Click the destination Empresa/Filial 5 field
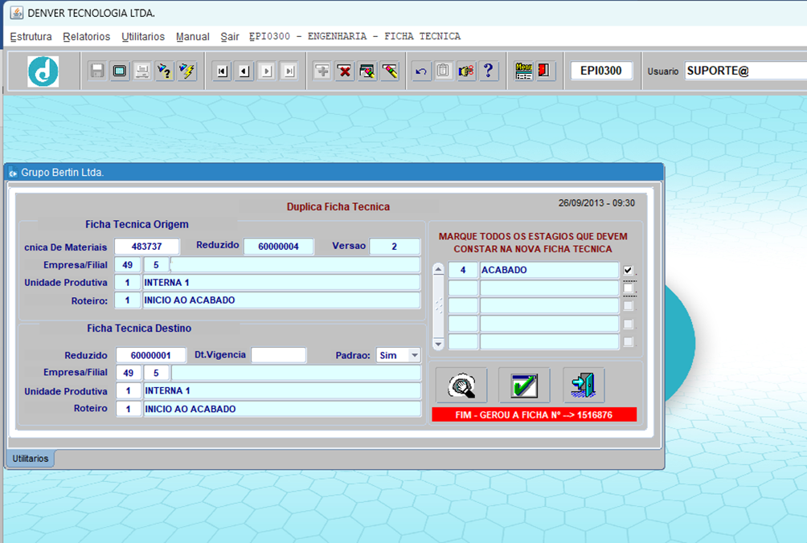Screen dimensions: 807x543 coord(156,373)
